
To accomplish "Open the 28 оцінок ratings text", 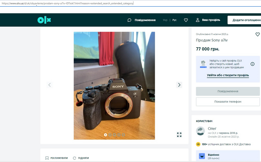I will coord(214,158).
